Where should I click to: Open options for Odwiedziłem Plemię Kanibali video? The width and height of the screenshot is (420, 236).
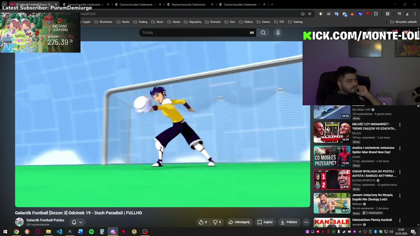coord(400,220)
